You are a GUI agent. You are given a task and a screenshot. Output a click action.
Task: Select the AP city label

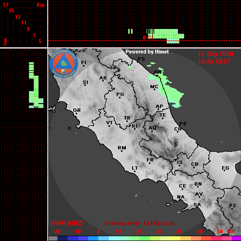coord(159,107)
